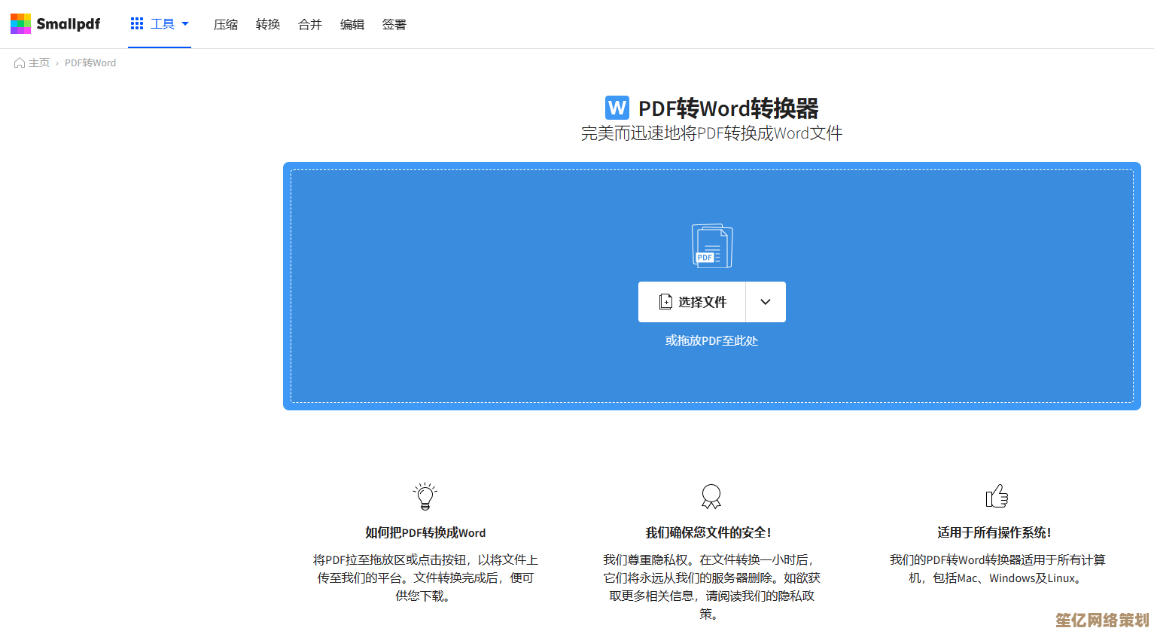Screen dimensions: 1154x634
Task: Open the 编辑 menu item
Action: [352, 25]
